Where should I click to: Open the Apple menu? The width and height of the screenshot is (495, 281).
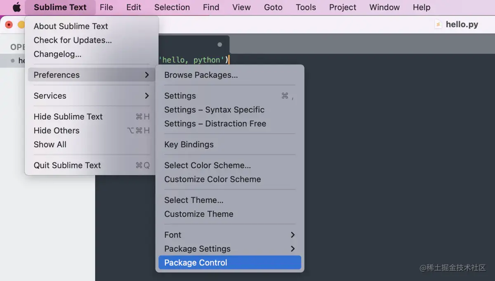click(16, 7)
